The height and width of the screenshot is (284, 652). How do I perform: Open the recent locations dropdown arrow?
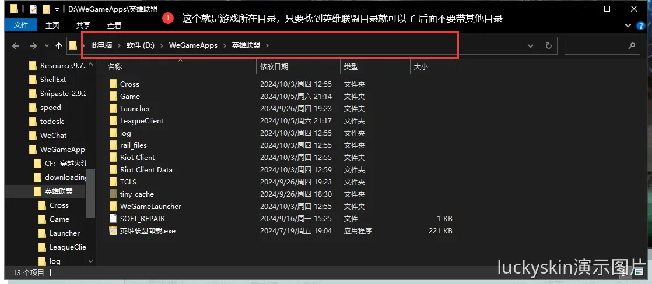coord(47,45)
